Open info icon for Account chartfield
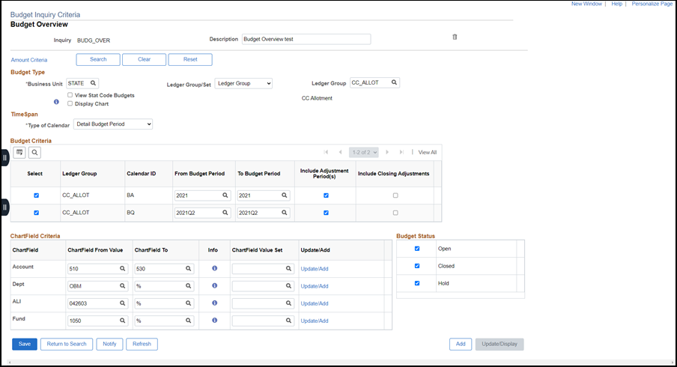 tap(214, 268)
